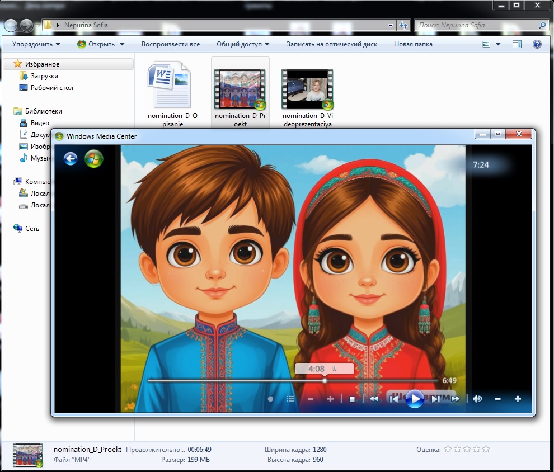Click the rewind double-arrow icon
This screenshot has height=472, width=554.
(x=373, y=399)
